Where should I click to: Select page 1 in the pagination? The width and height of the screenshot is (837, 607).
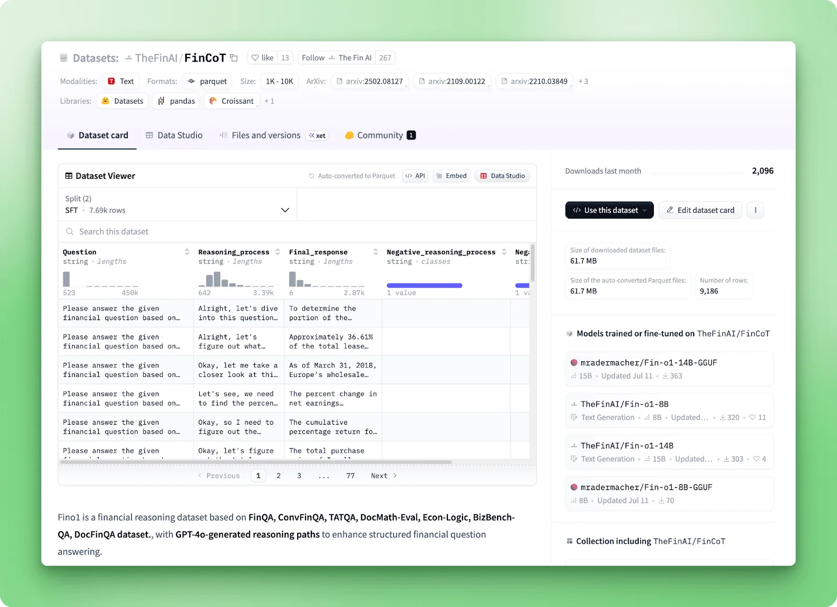258,476
